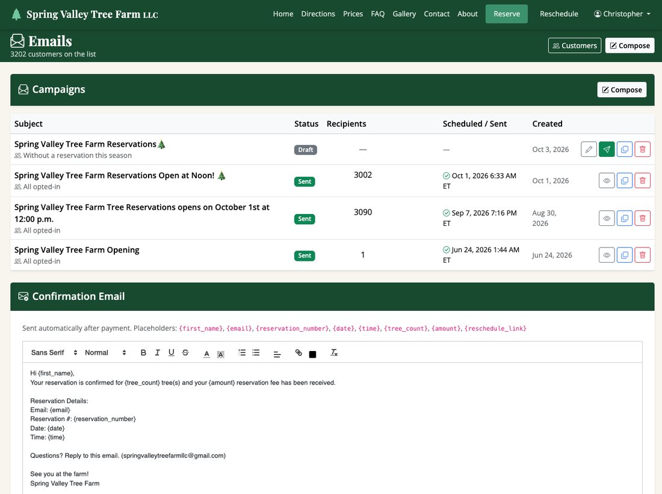Click the Subject column header
The image size is (662, 494).
[28, 124]
